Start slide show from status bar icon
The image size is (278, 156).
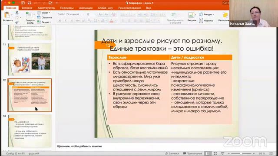[x=222, y=153]
